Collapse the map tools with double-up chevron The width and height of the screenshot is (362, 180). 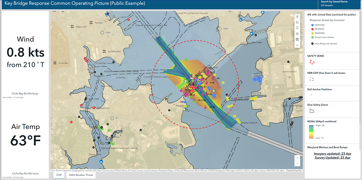coord(297,17)
